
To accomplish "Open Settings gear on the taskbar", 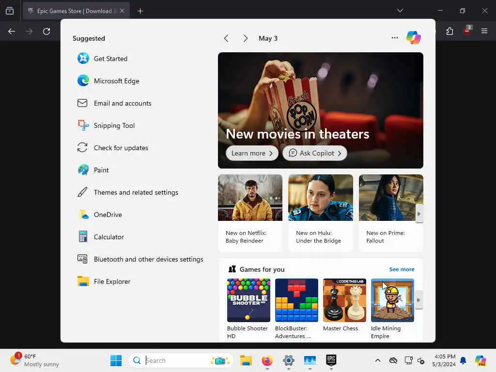I will click(x=289, y=360).
